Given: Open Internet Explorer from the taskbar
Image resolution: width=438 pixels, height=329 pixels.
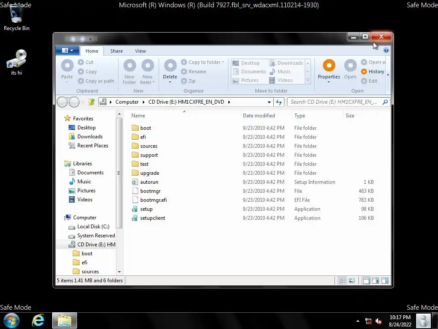Looking at the screenshot, I should (x=38, y=320).
